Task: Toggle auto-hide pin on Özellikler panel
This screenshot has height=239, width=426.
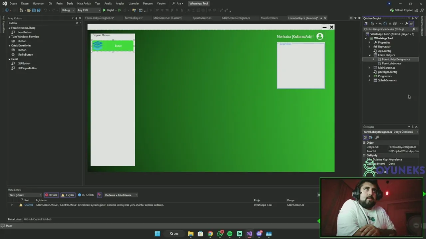Action: click(x=413, y=127)
